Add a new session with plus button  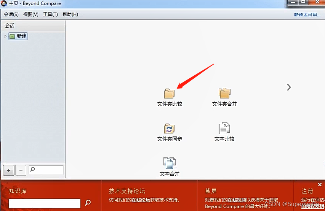pos(9,170)
